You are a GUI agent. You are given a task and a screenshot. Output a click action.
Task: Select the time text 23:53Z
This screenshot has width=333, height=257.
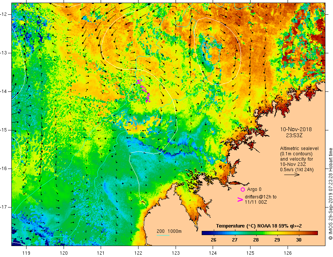click(x=294, y=135)
